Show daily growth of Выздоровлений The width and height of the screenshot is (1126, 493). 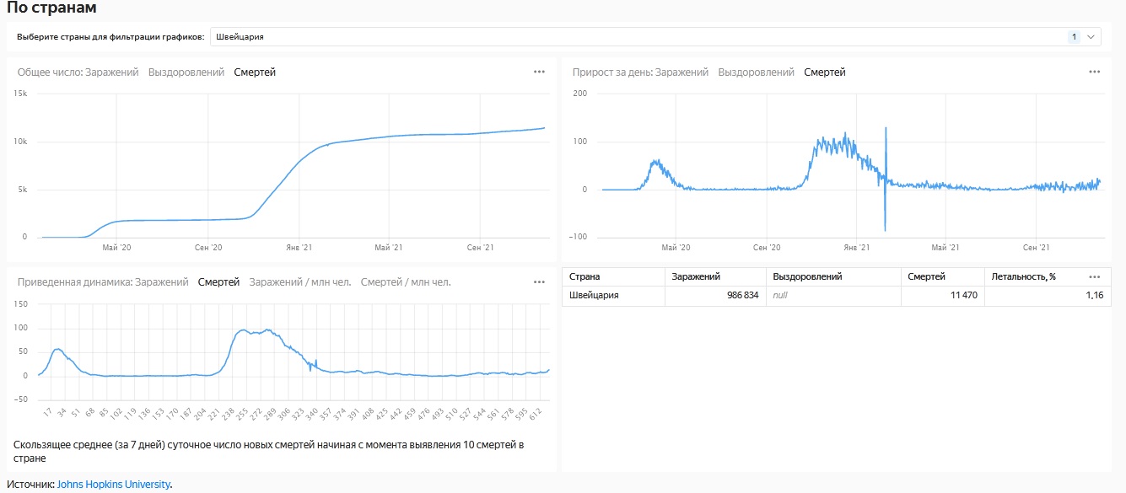click(756, 72)
